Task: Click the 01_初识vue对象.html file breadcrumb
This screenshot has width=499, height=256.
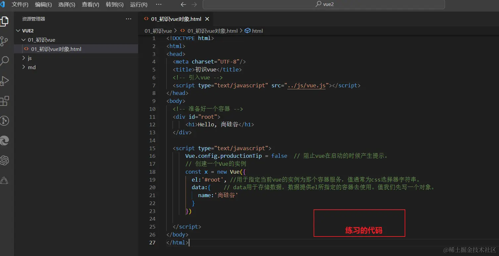Action: coord(213,31)
